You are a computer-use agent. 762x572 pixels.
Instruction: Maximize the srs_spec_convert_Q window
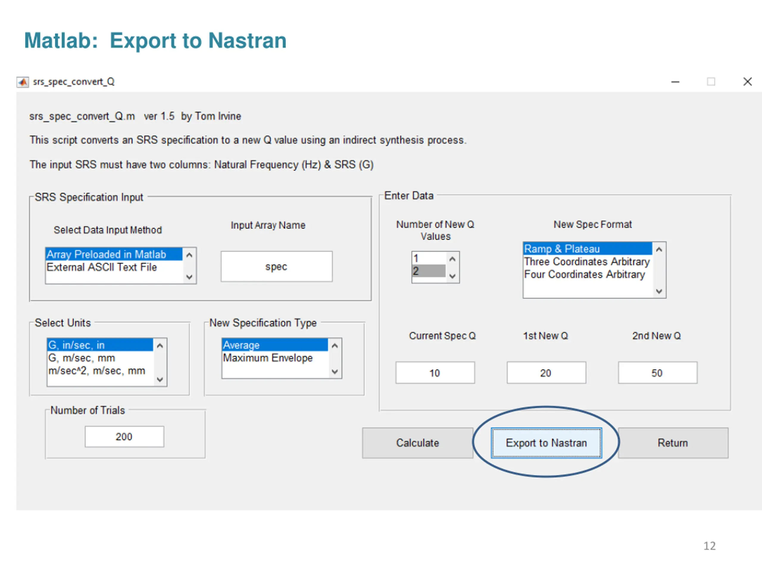711,82
